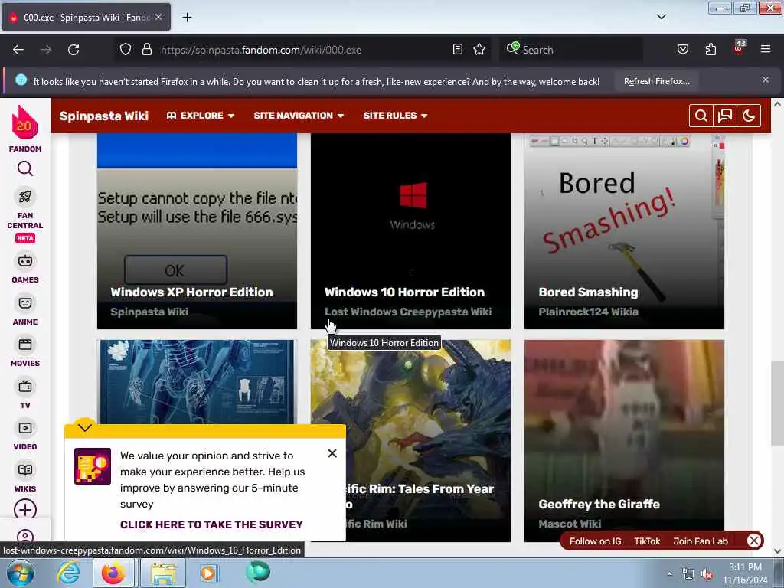
Task: Go back with browser back arrow
Action: (x=18, y=50)
